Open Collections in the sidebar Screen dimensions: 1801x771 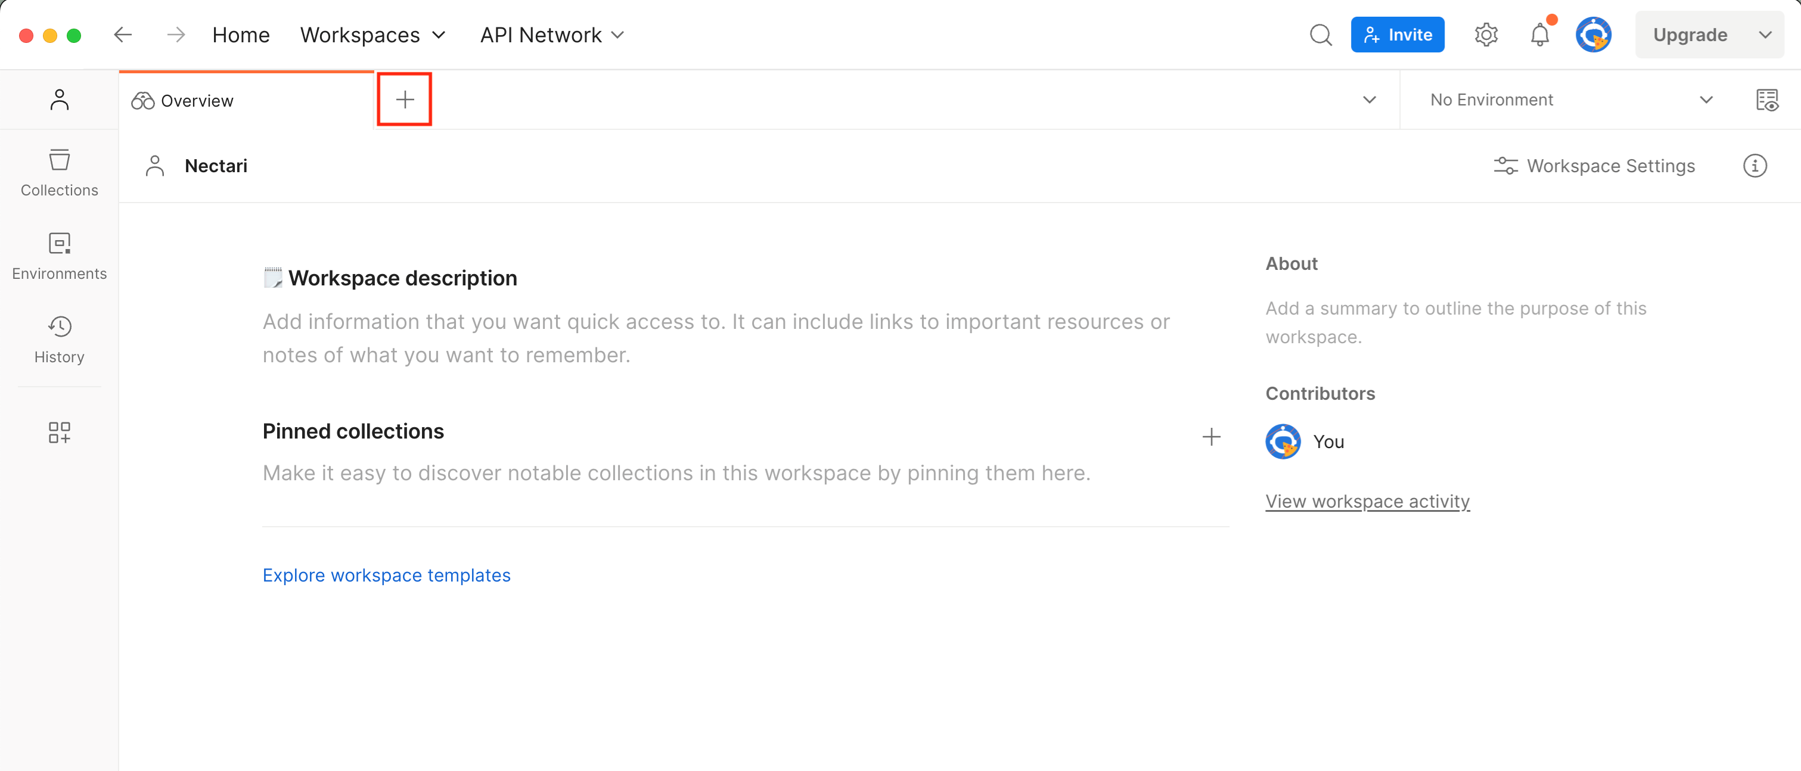[60, 173]
